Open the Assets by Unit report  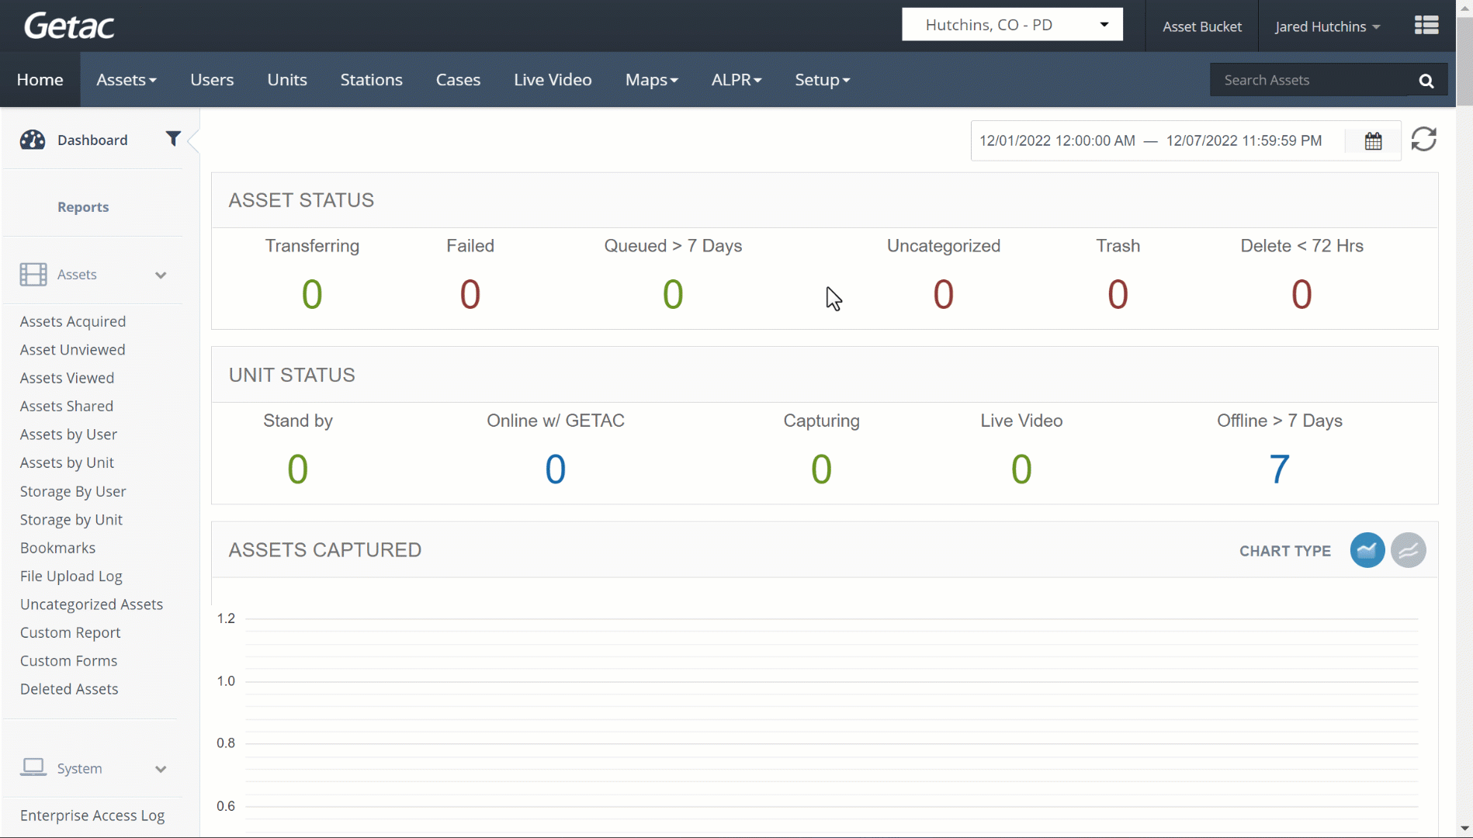coord(67,462)
